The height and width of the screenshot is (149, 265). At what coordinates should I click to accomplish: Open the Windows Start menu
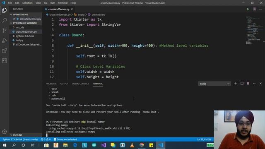[x=5, y=145]
